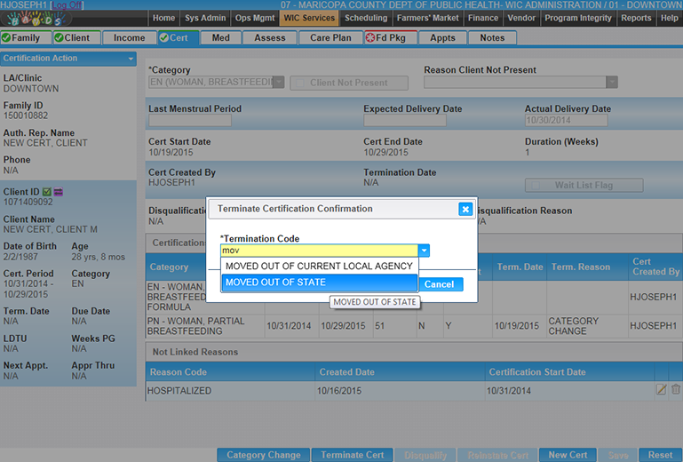Toggle the Wait List Flag checkbox
683x462 pixels.
click(x=536, y=186)
